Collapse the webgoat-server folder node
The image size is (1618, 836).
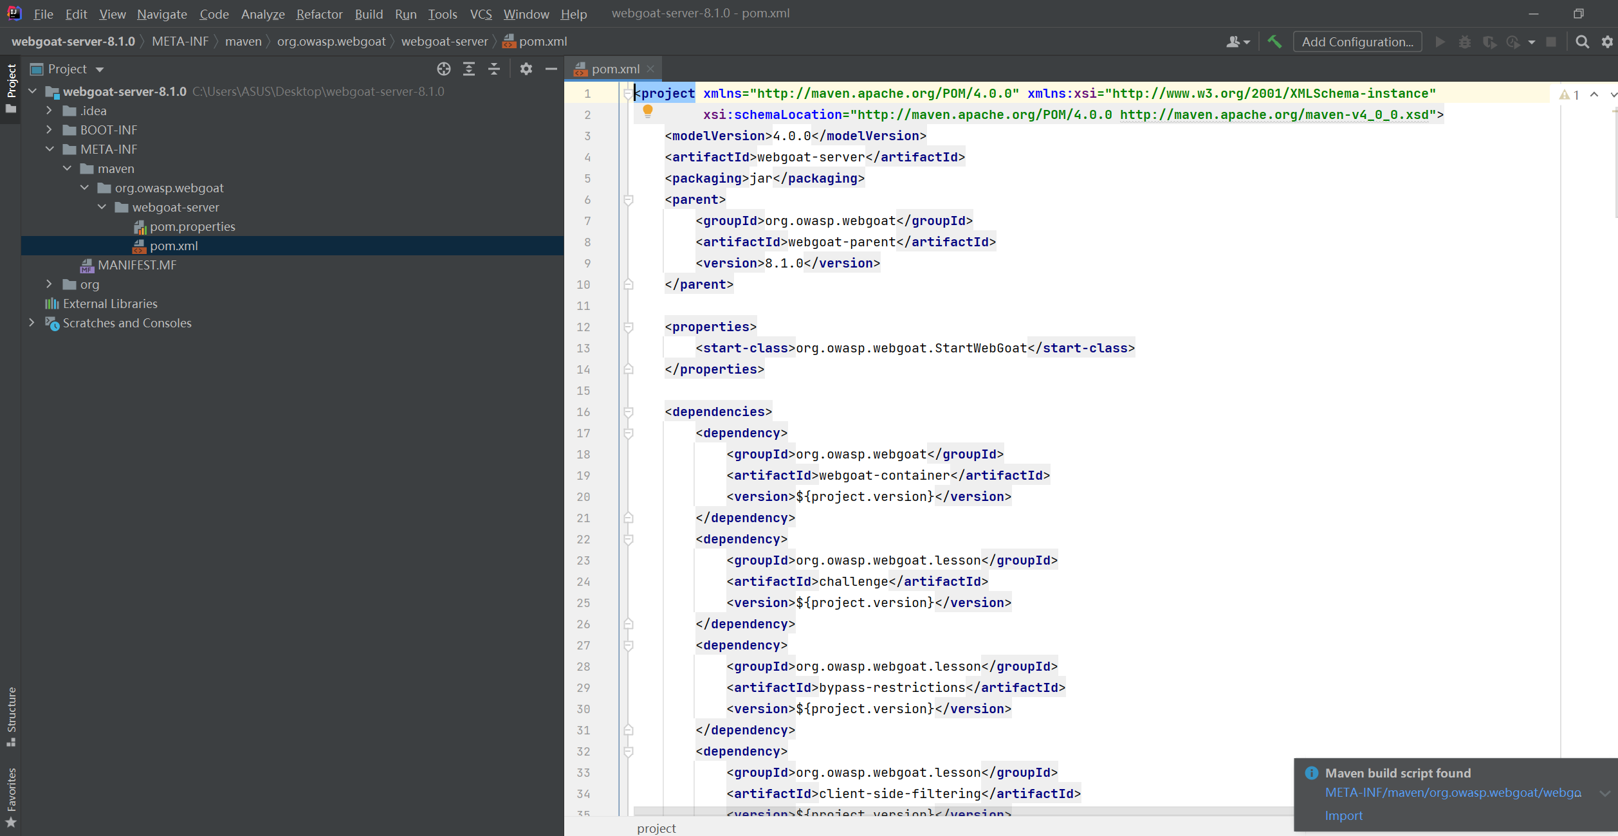point(102,207)
